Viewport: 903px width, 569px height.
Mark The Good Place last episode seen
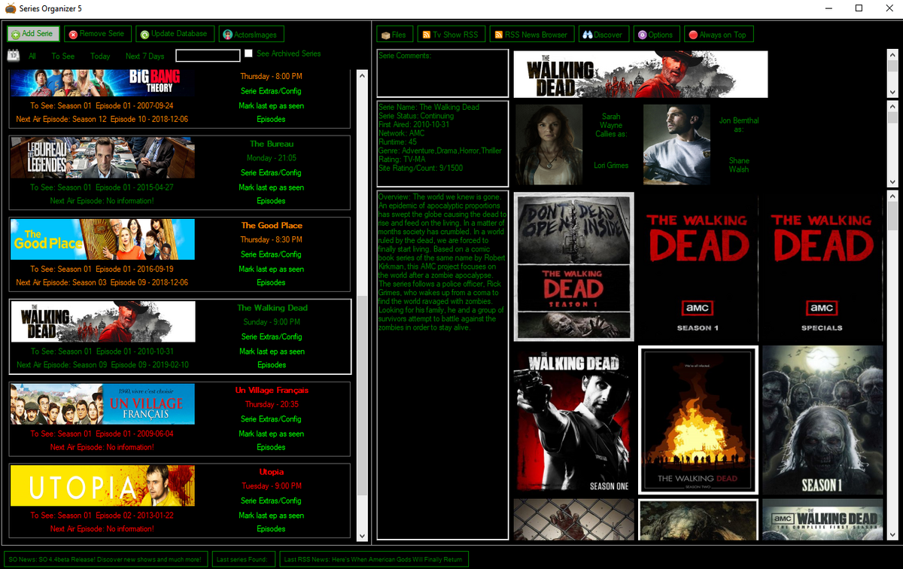[272, 269]
